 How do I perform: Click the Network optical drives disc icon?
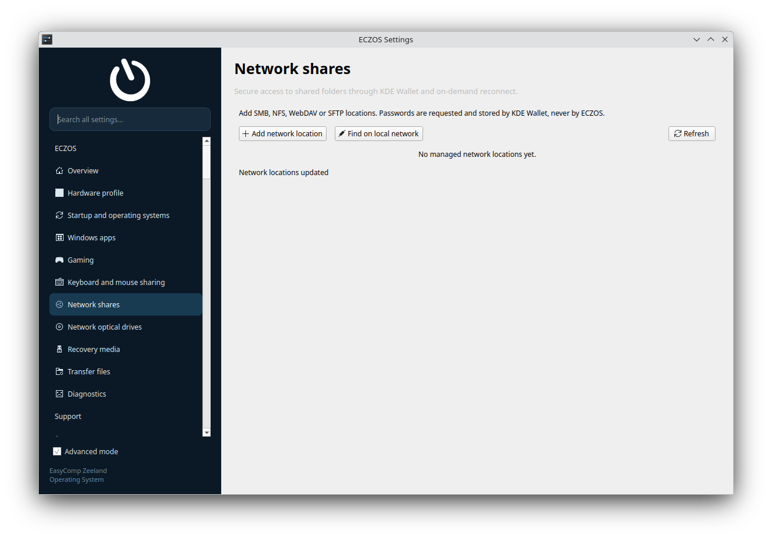click(x=59, y=327)
